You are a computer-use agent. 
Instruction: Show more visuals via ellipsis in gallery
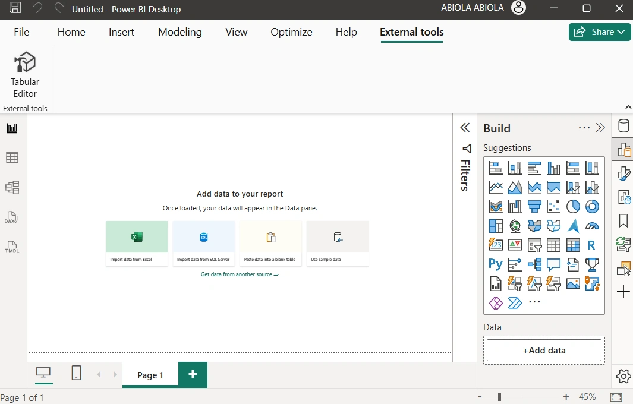(x=534, y=302)
